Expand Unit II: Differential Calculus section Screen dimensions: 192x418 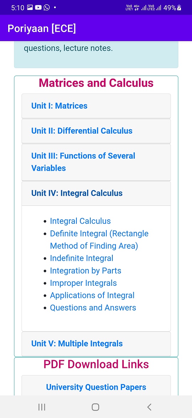click(x=96, y=131)
